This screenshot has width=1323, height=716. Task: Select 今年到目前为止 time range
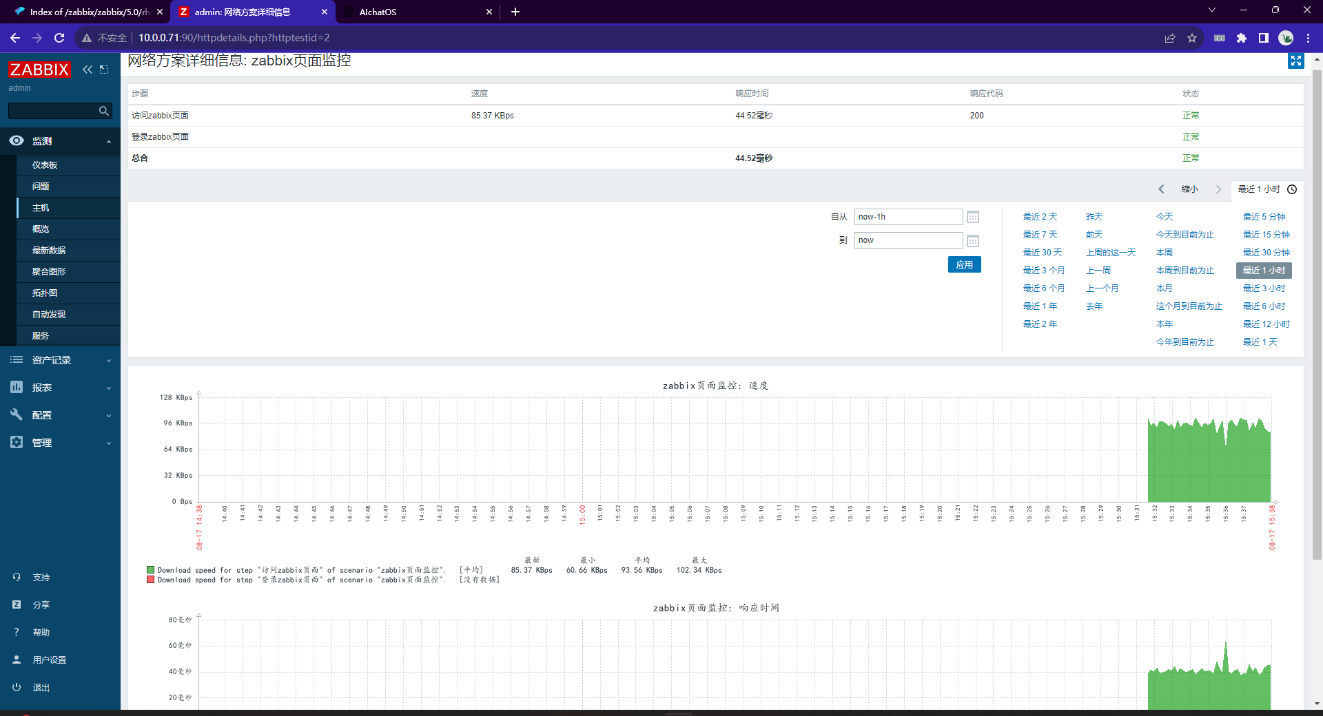tap(1185, 342)
